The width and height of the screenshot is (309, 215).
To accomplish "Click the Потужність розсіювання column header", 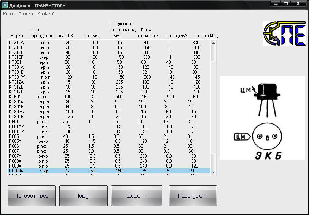I will coord(124,30).
